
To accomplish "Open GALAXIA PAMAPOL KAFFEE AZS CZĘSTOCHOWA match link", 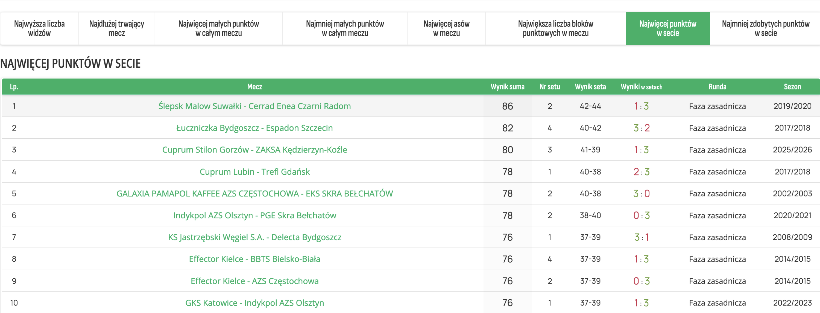I will click(x=254, y=193).
